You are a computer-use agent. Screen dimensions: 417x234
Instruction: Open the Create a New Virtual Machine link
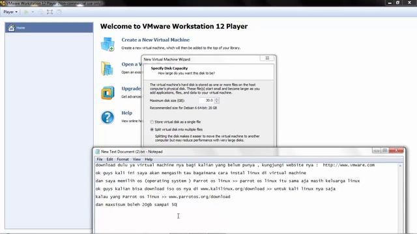click(155, 40)
